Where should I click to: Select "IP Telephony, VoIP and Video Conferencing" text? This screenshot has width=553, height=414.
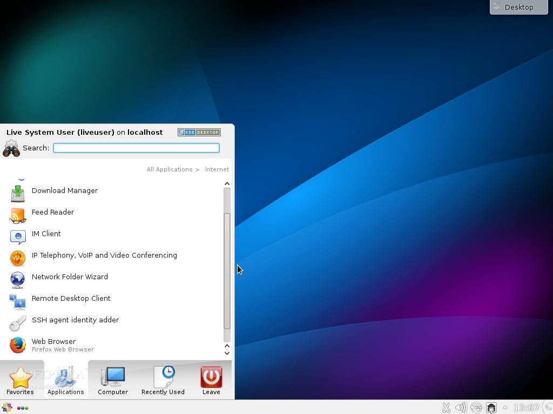[104, 255]
